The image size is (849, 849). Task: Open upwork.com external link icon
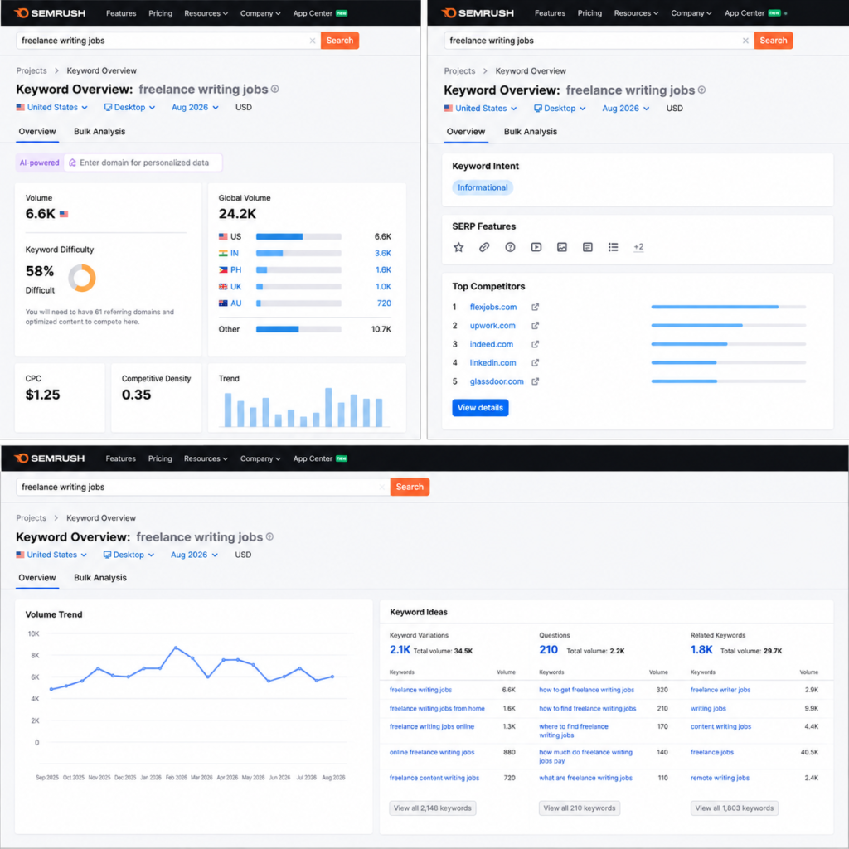[x=535, y=325]
